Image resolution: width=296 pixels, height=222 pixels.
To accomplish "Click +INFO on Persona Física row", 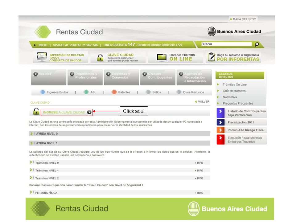I will (199, 193).
